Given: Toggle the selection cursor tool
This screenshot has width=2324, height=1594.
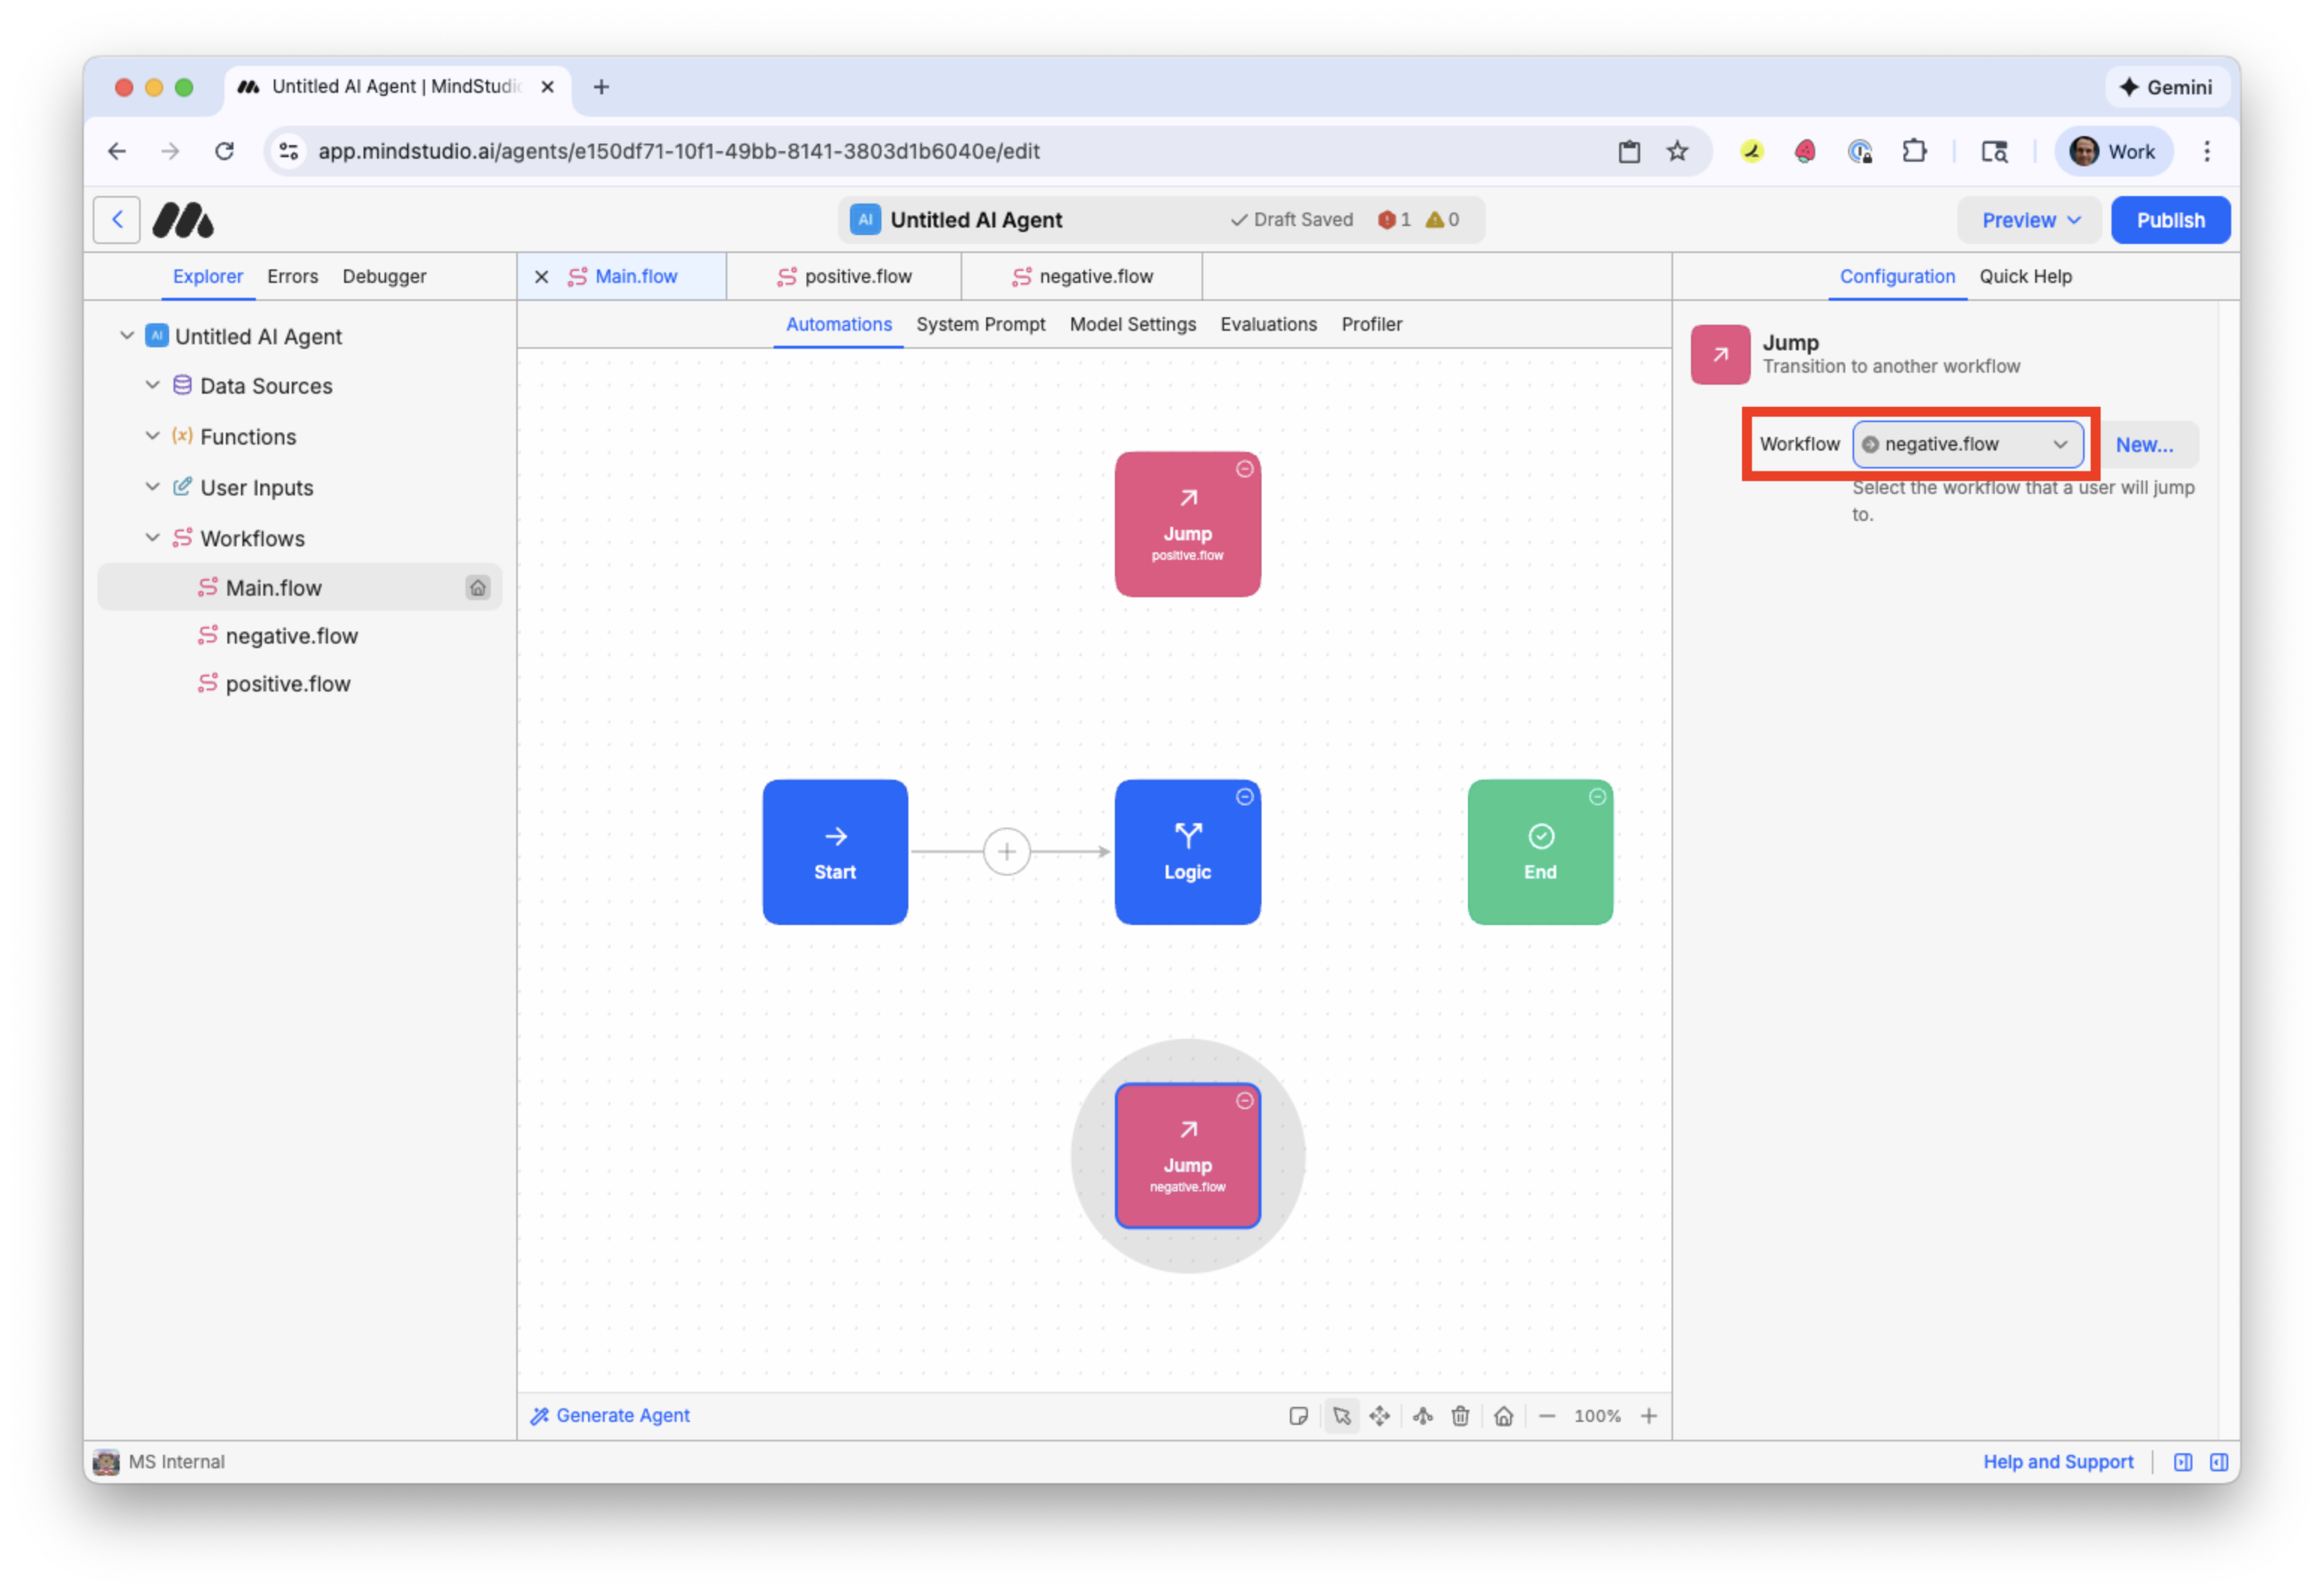Looking at the screenshot, I should [x=1342, y=1416].
